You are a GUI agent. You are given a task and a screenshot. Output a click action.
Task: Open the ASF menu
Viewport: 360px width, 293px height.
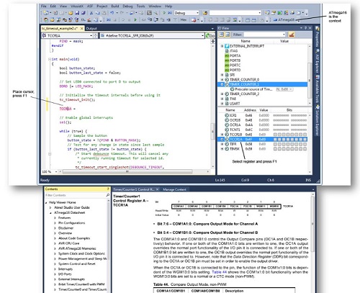90,6
